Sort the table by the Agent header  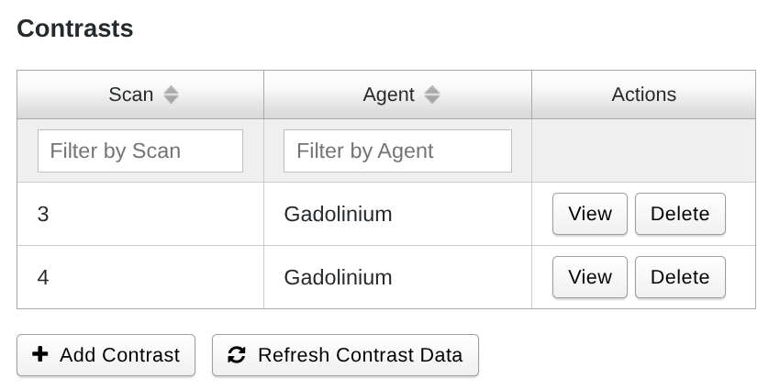(389, 95)
